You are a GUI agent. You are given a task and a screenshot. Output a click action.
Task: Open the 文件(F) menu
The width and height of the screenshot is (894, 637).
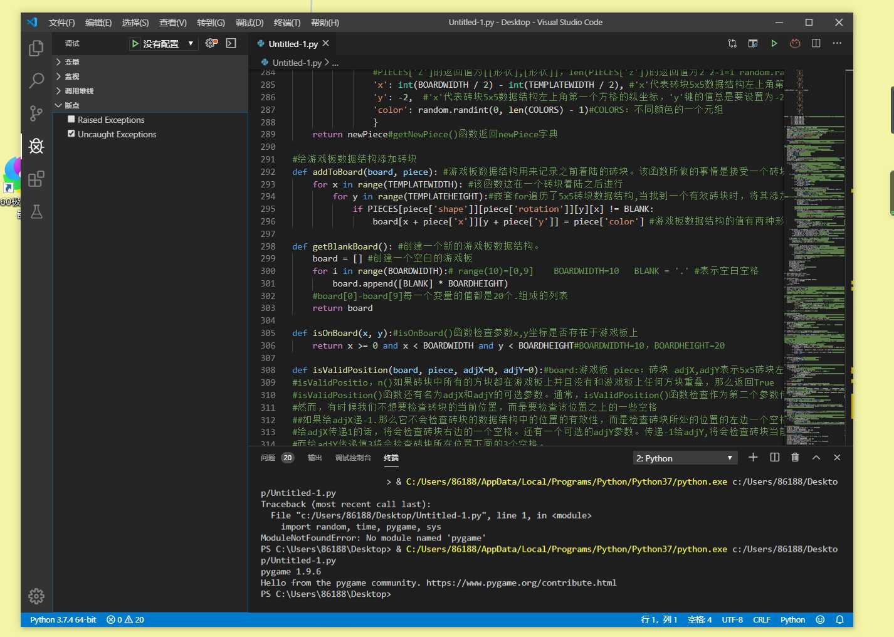click(x=61, y=23)
